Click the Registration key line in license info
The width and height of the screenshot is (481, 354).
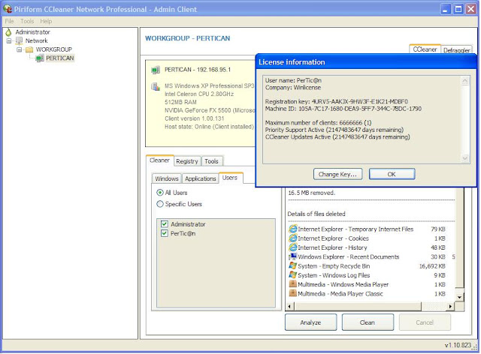click(x=337, y=101)
